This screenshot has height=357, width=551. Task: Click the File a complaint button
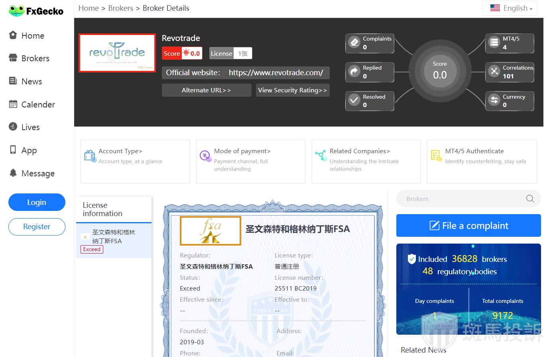(x=468, y=226)
